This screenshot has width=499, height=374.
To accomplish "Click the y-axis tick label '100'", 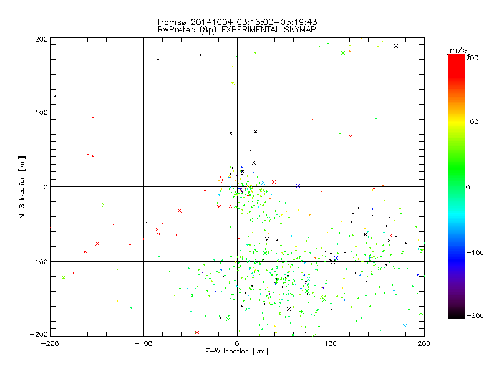I will (41, 112).
